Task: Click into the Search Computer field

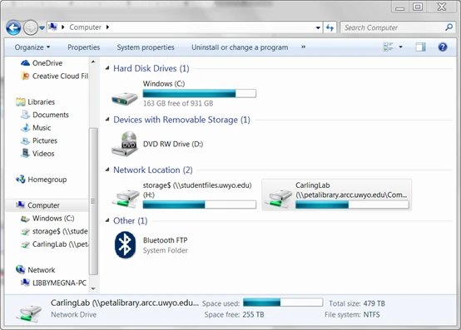Action: (x=394, y=27)
